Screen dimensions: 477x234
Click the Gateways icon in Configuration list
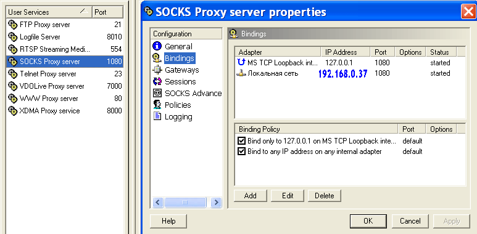pos(157,70)
